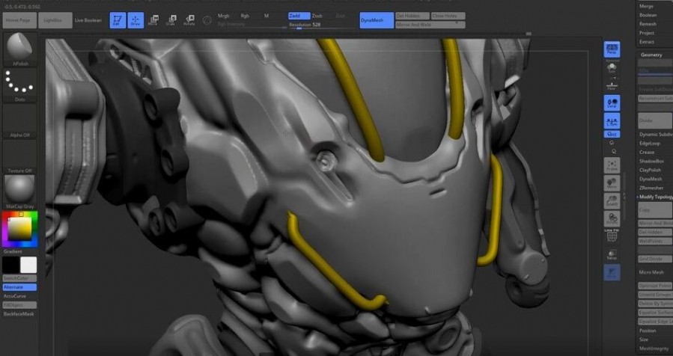This screenshot has height=356, width=673.
Task: Toggle the Transp transparency icon
Action: click(x=612, y=255)
